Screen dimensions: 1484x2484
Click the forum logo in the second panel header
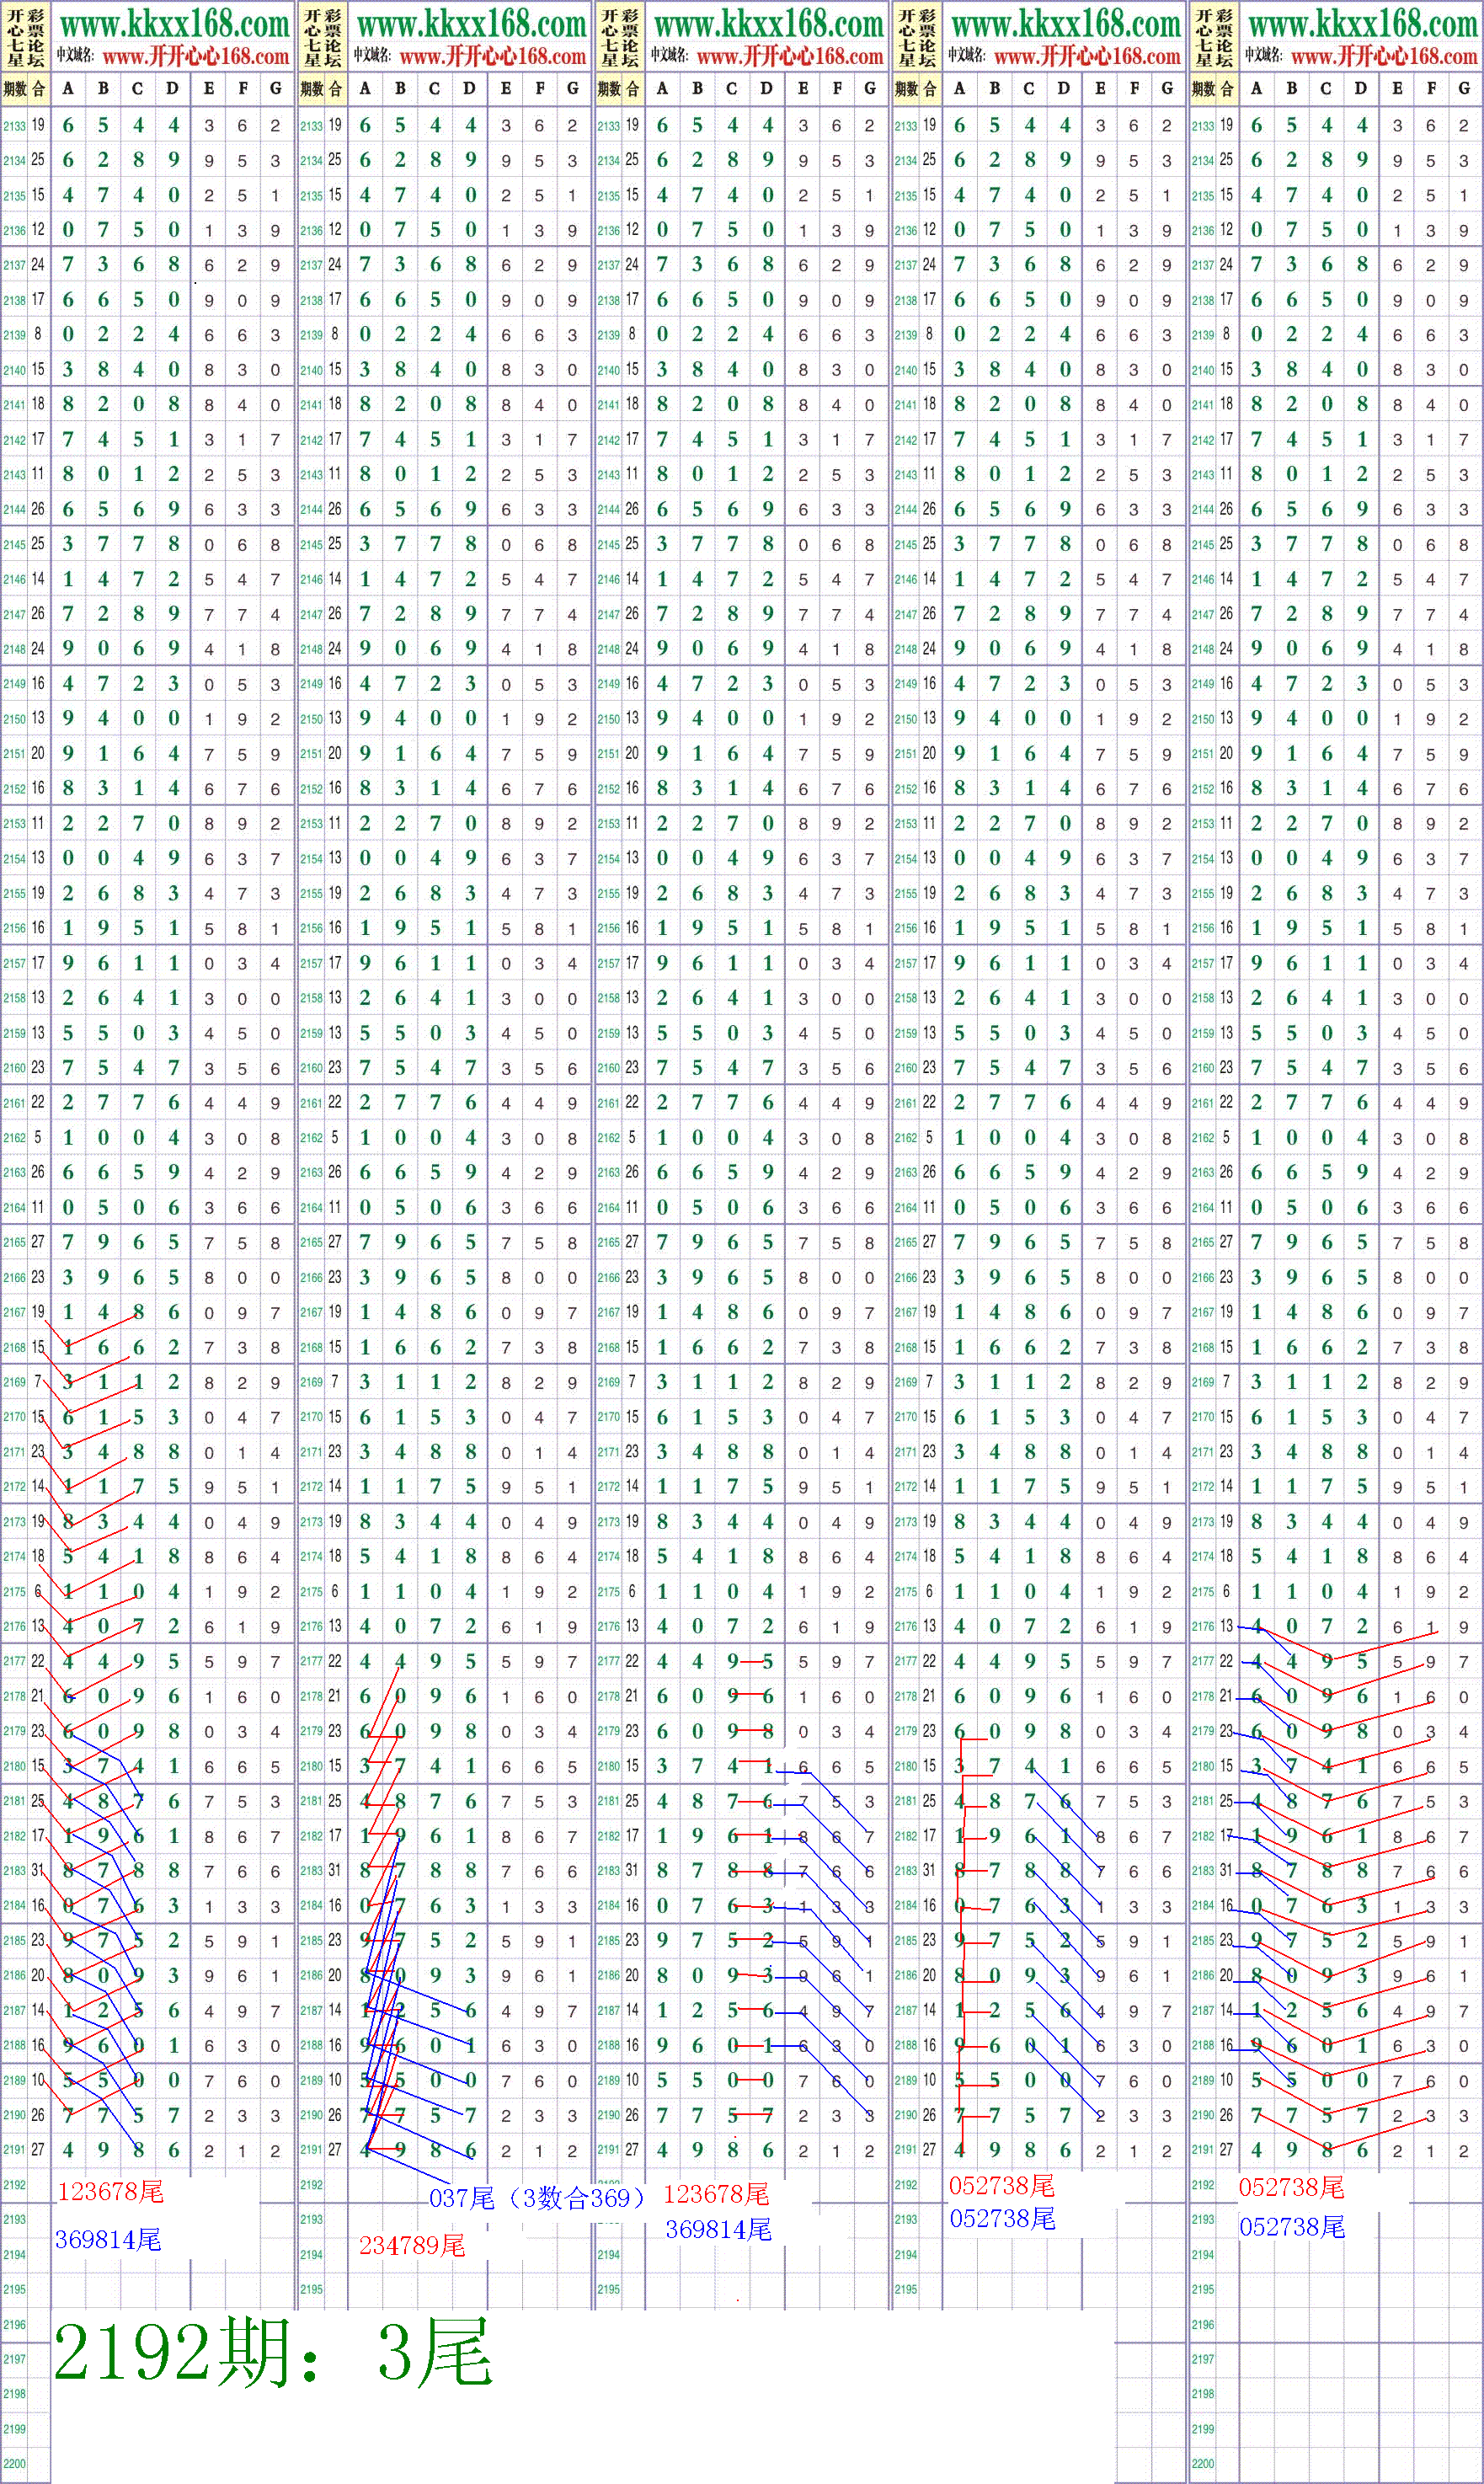pyautogui.click(x=322, y=38)
